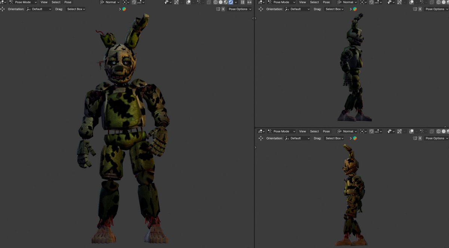Image resolution: width=449 pixels, height=248 pixels.
Task: Select solid shading in the left viewport
Action: 220,2
